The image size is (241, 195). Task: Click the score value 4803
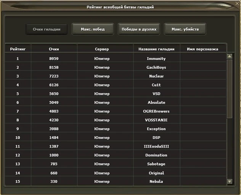pos(54,111)
